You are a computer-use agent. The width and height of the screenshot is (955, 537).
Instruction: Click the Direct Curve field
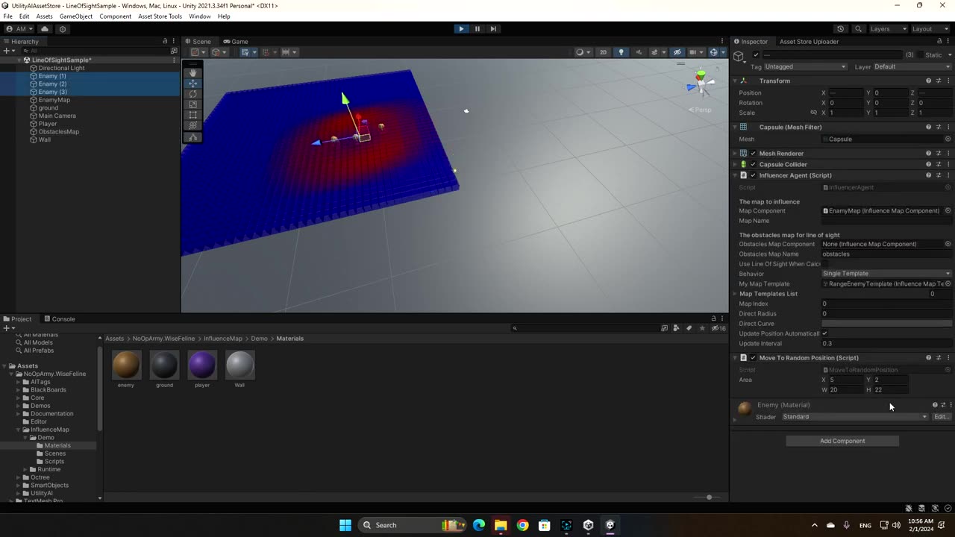886,324
